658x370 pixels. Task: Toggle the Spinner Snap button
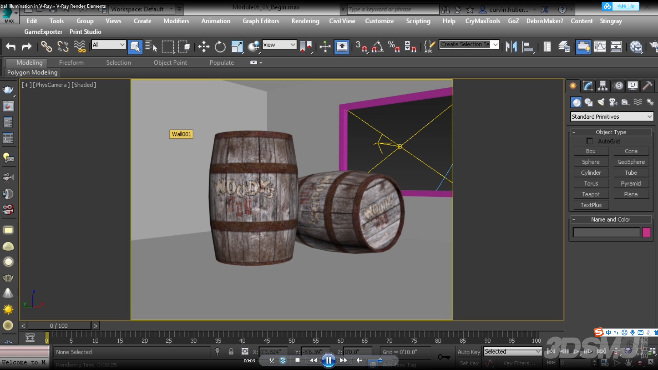411,47
